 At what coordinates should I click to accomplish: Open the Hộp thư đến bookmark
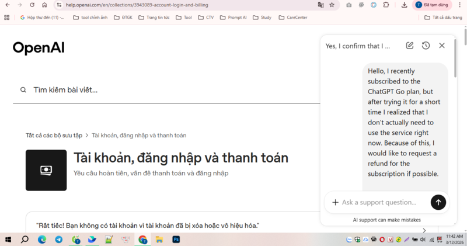point(42,18)
